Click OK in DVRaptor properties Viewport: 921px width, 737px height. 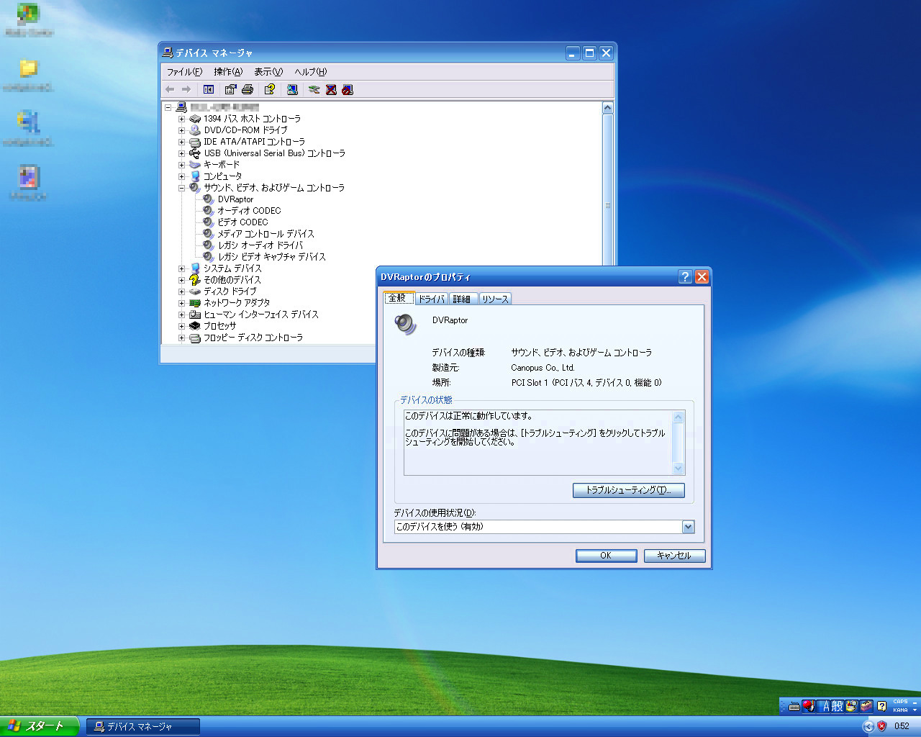(606, 556)
